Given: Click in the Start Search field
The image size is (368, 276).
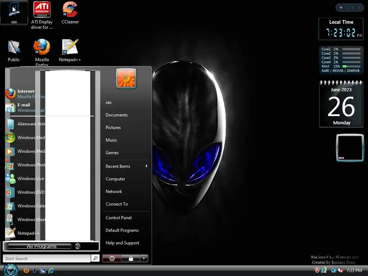Looking at the screenshot, I should click(47, 258).
